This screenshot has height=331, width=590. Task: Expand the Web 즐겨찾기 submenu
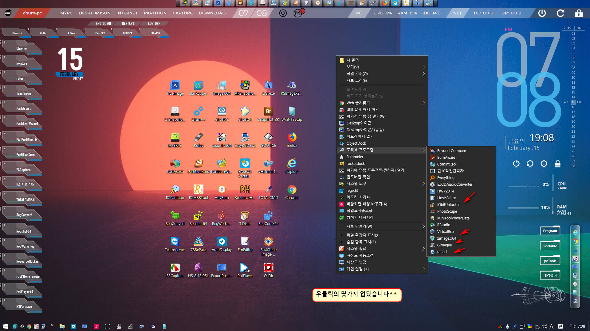pos(382,103)
